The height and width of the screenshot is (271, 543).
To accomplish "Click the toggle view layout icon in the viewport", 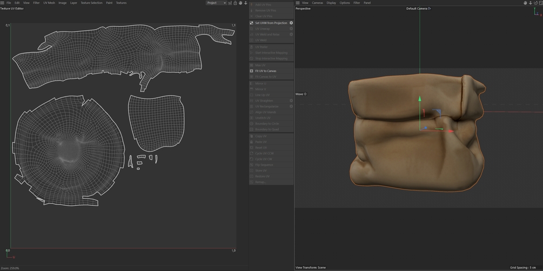I will (541, 3).
